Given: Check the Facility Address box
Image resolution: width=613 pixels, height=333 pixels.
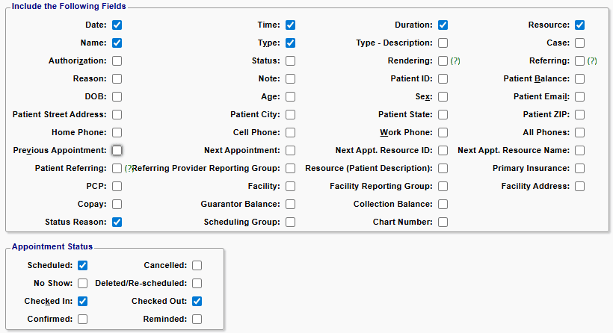Looking at the screenshot, I should 580,187.
